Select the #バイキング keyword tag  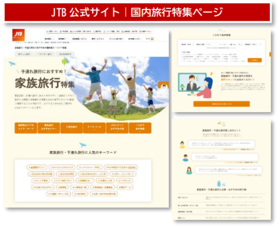125,181
